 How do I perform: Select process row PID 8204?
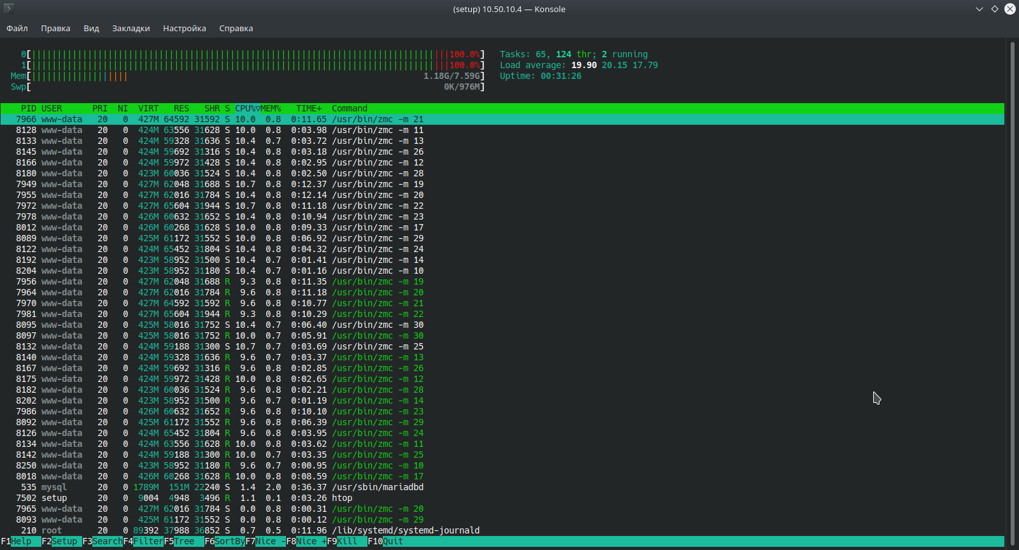502,271
